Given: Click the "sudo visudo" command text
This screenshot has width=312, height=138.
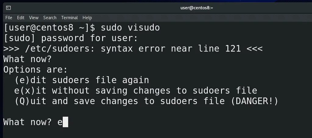Looking at the screenshot, I should tap(130, 28).
